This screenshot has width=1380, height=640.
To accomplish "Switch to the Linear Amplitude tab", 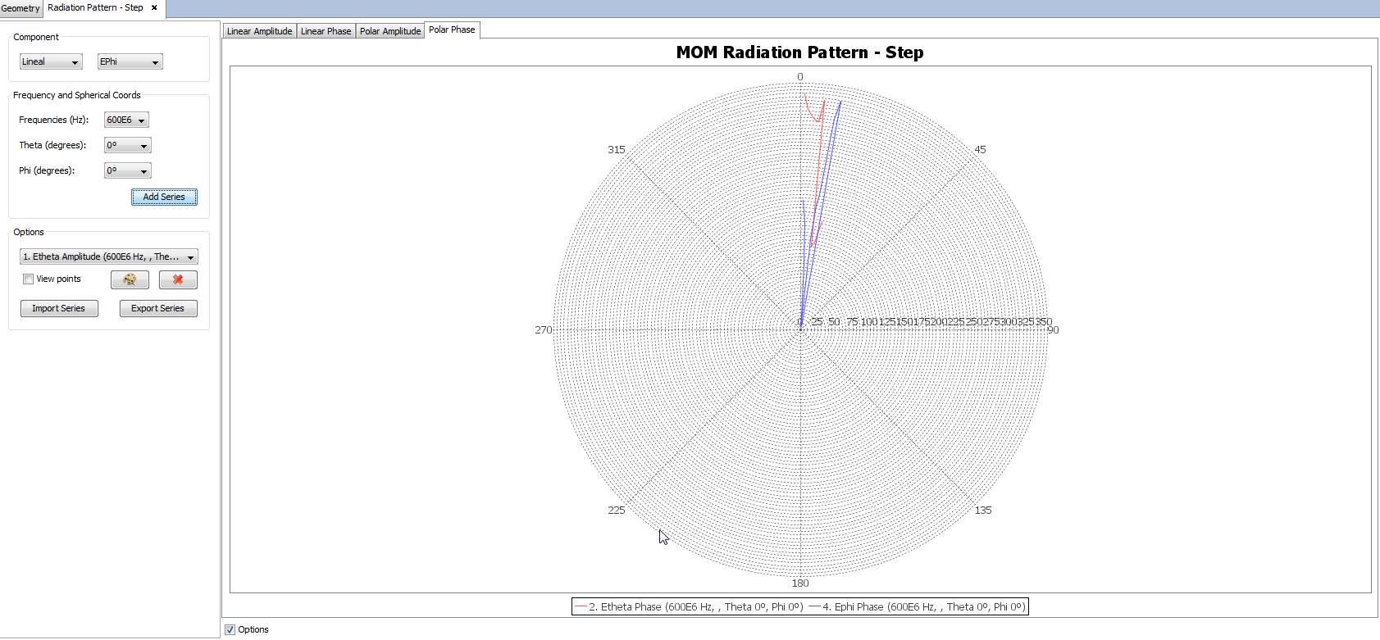I will click(259, 31).
